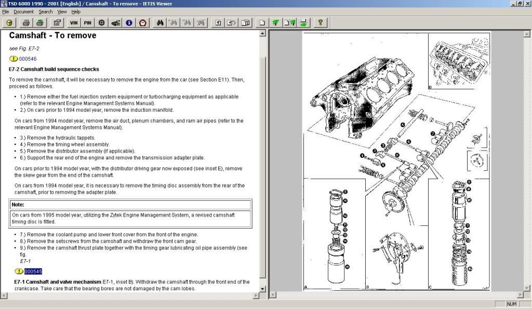The image size is (532, 309).
Task: Click the first printer icon
Action: coord(25,23)
